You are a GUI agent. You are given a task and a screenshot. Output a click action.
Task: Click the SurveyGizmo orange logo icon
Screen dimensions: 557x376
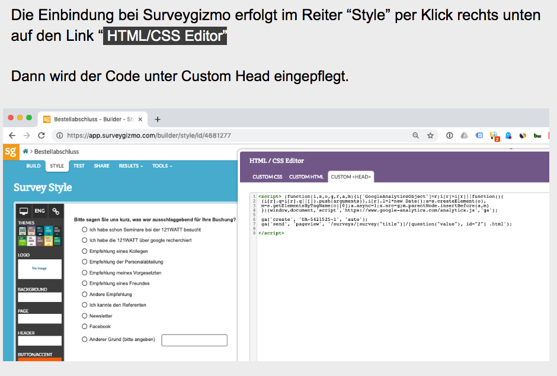(11, 152)
